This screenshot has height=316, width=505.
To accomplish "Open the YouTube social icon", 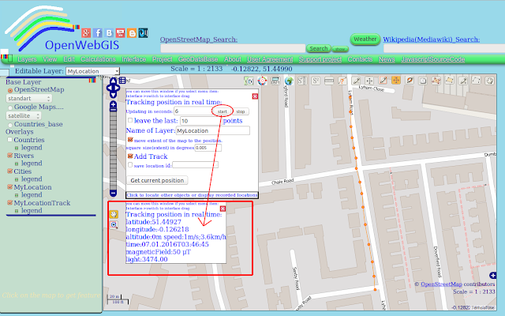I will tap(120, 33).
